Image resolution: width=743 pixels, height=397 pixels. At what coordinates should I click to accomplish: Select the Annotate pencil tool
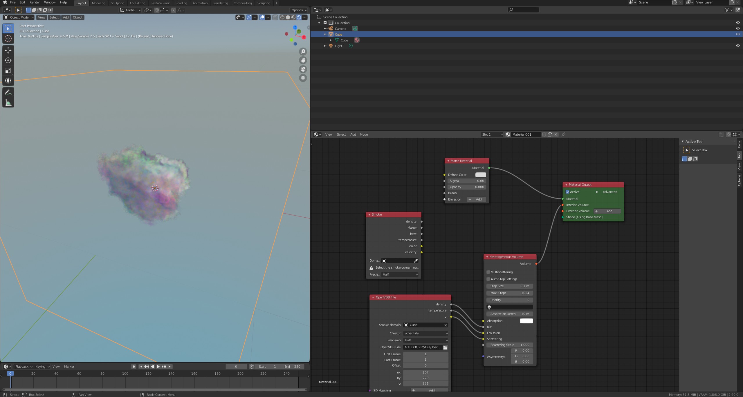coord(8,92)
